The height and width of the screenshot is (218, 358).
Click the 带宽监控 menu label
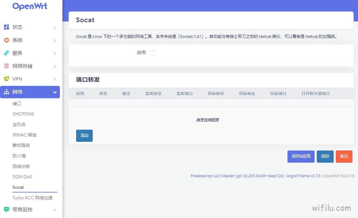tap(22, 209)
